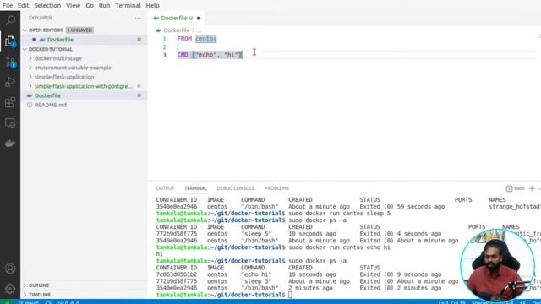541x304 pixels.
Task: Click Dockerfile whale icon in breadcrumb
Action: (x=158, y=30)
